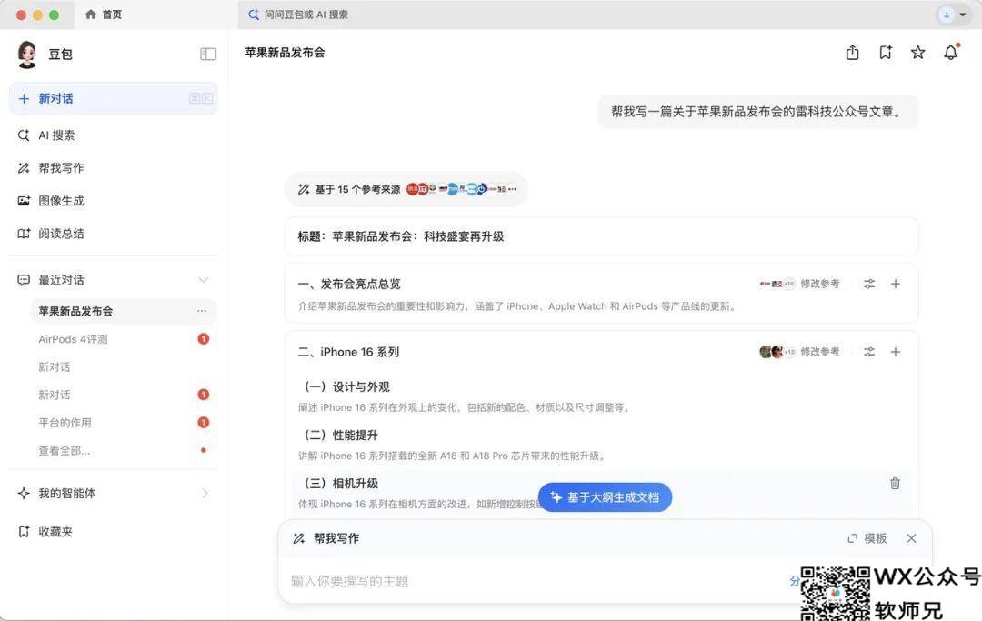Image resolution: width=982 pixels, height=621 pixels.
Task: Click the title 标题：苹果新品发布会 field
Action: (601, 236)
